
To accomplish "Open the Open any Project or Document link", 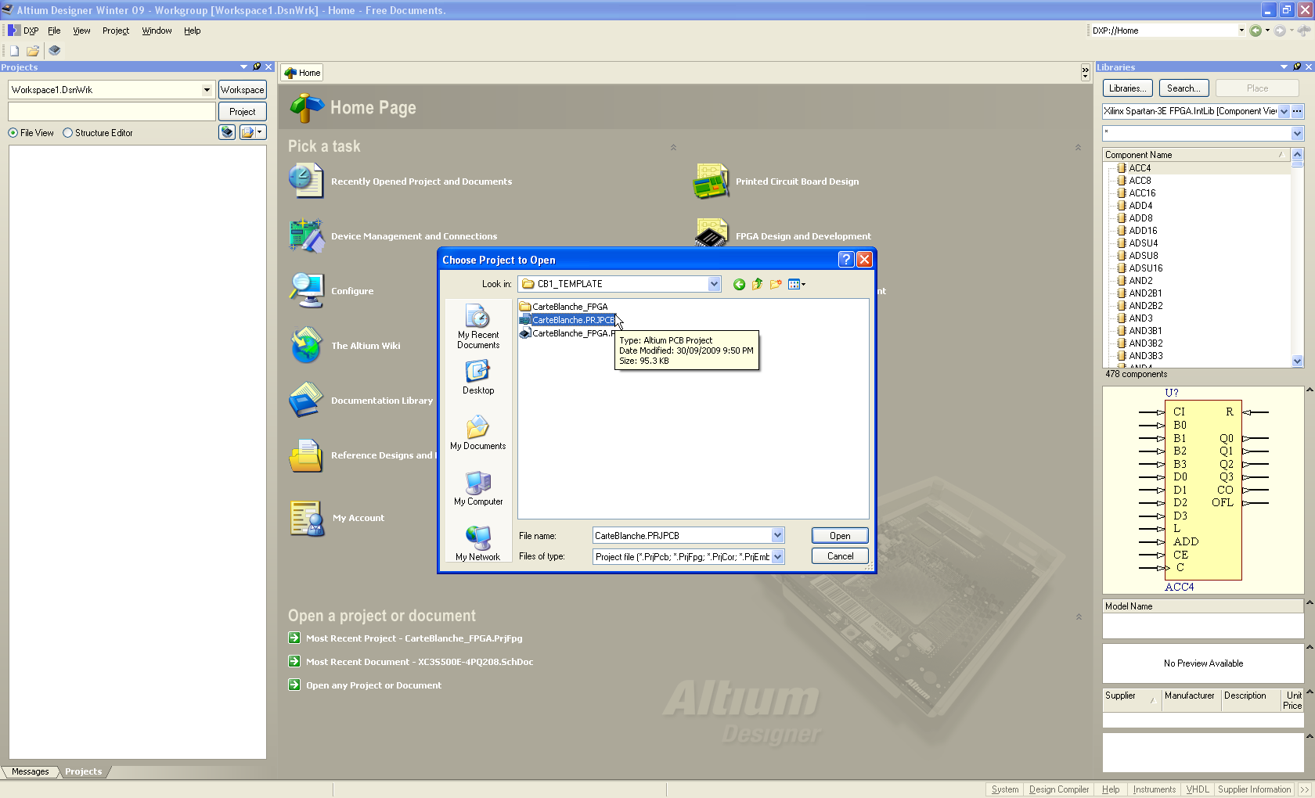I will [x=373, y=685].
